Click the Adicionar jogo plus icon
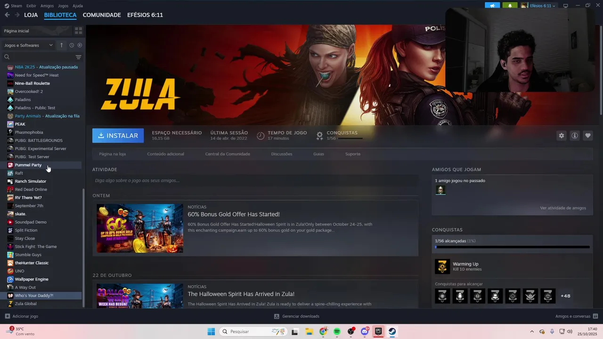The image size is (603, 339). click(7, 316)
